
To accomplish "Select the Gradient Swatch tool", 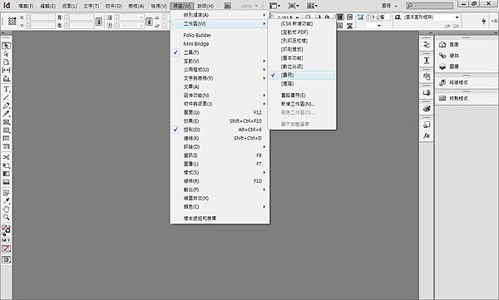I will point(6,174).
